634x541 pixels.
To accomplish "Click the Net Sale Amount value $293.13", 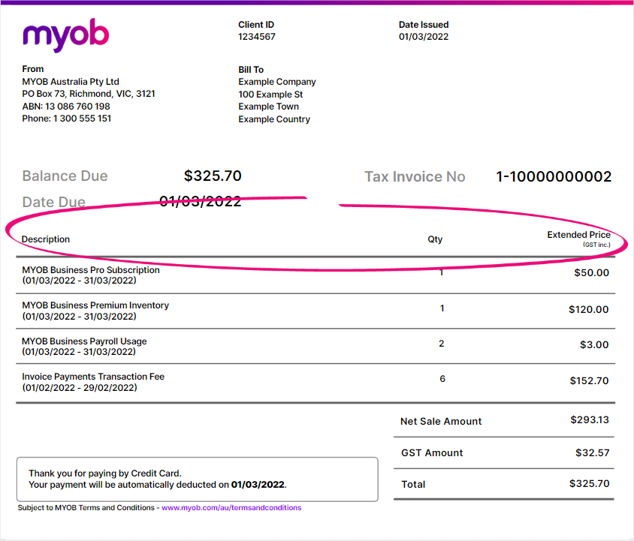I will 590,420.
